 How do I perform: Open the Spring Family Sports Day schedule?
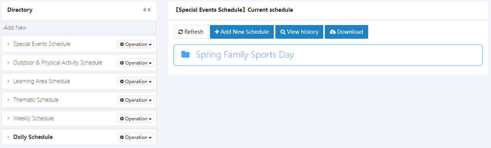tap(245, 55)
